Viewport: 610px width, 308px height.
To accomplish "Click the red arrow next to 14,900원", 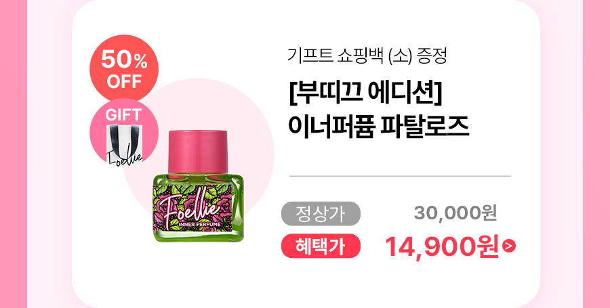I will [x=509, y=246].
